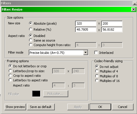Screen dimensions: 137x114
Task: Click the Show preview button
Action: [x=15, y=107]
